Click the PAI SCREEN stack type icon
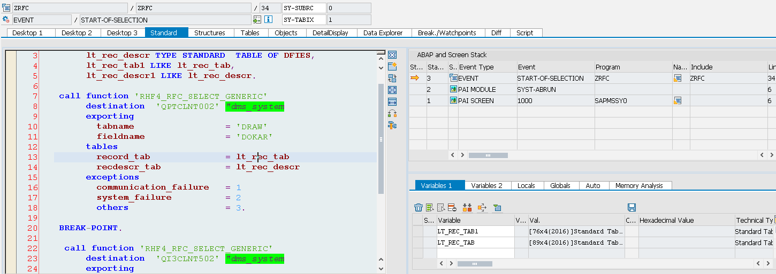776x274 pixels. [453, 100]
